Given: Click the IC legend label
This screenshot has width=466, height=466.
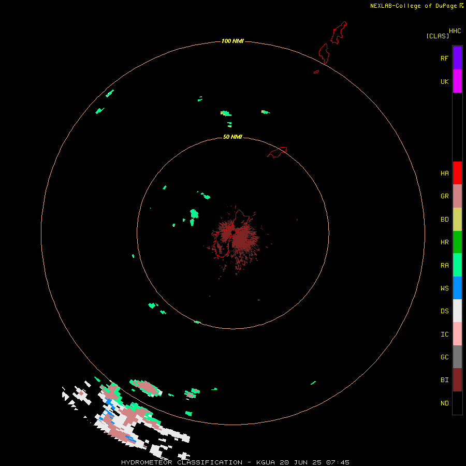Looking at the screenshot, I should (444, 334).
